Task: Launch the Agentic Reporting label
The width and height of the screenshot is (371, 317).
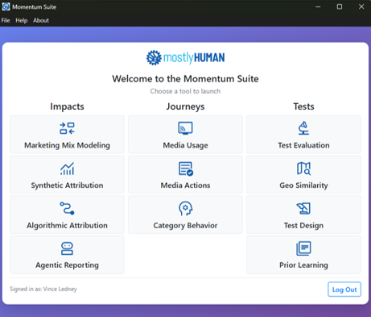Action: click(x=67, y=265)
